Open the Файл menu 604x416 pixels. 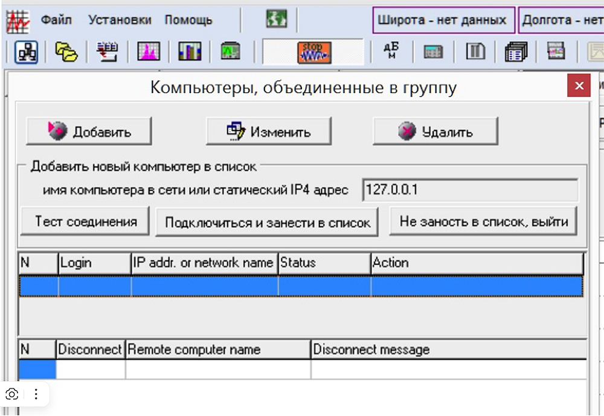click(56, 19)
